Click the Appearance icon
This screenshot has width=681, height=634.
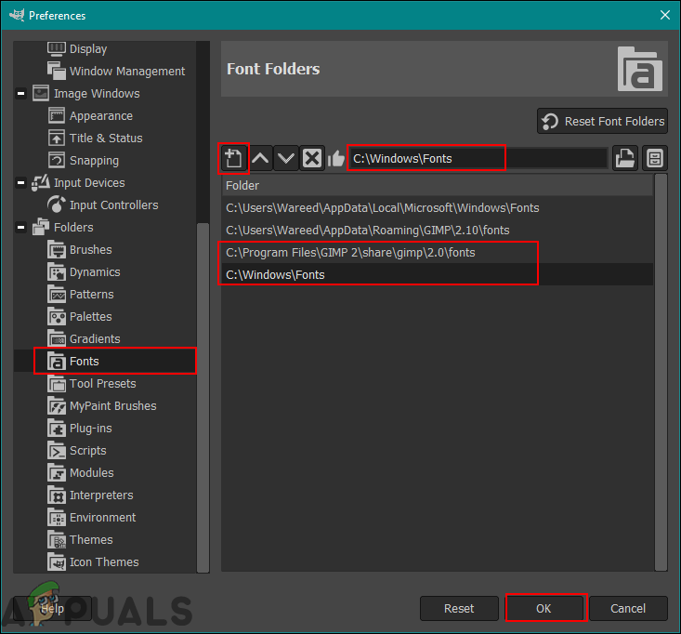click(57, 116)
